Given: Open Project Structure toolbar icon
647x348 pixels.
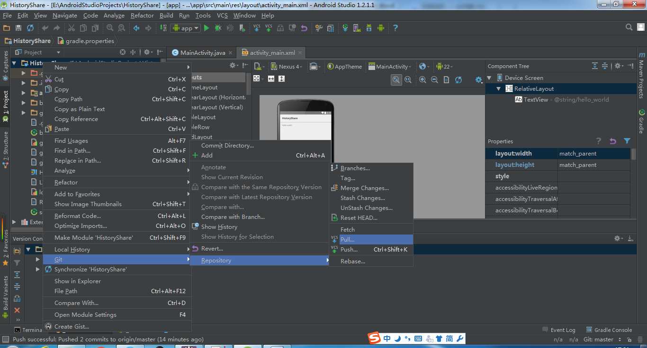Looking at the screenshot, I should pyautogui.click(x=331, y=28).
